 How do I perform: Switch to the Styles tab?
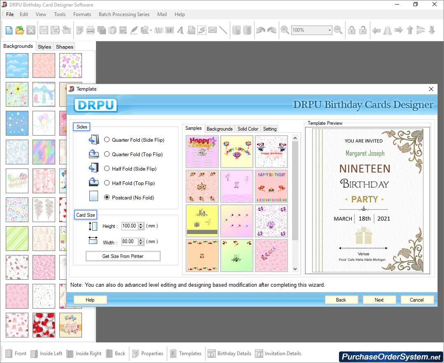tap(44, 47)
